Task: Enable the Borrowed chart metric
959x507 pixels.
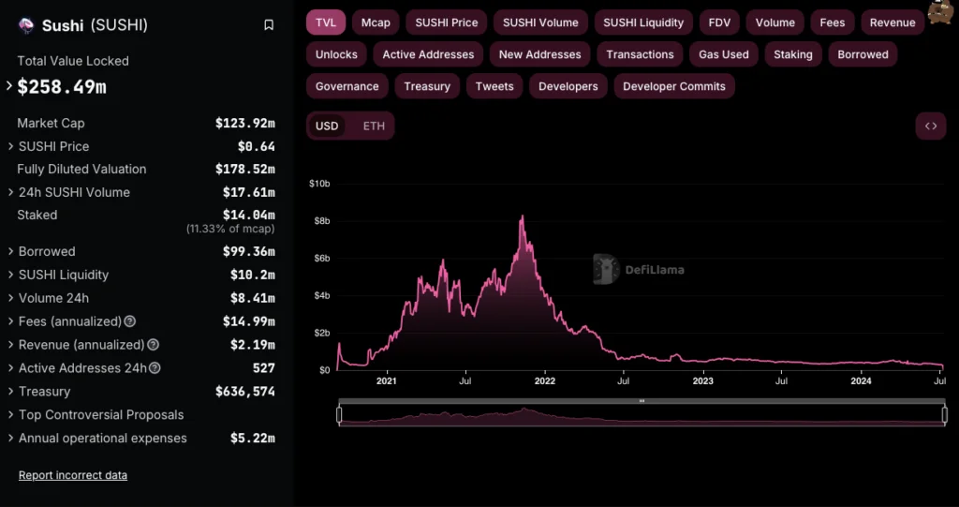Action: 863,54
